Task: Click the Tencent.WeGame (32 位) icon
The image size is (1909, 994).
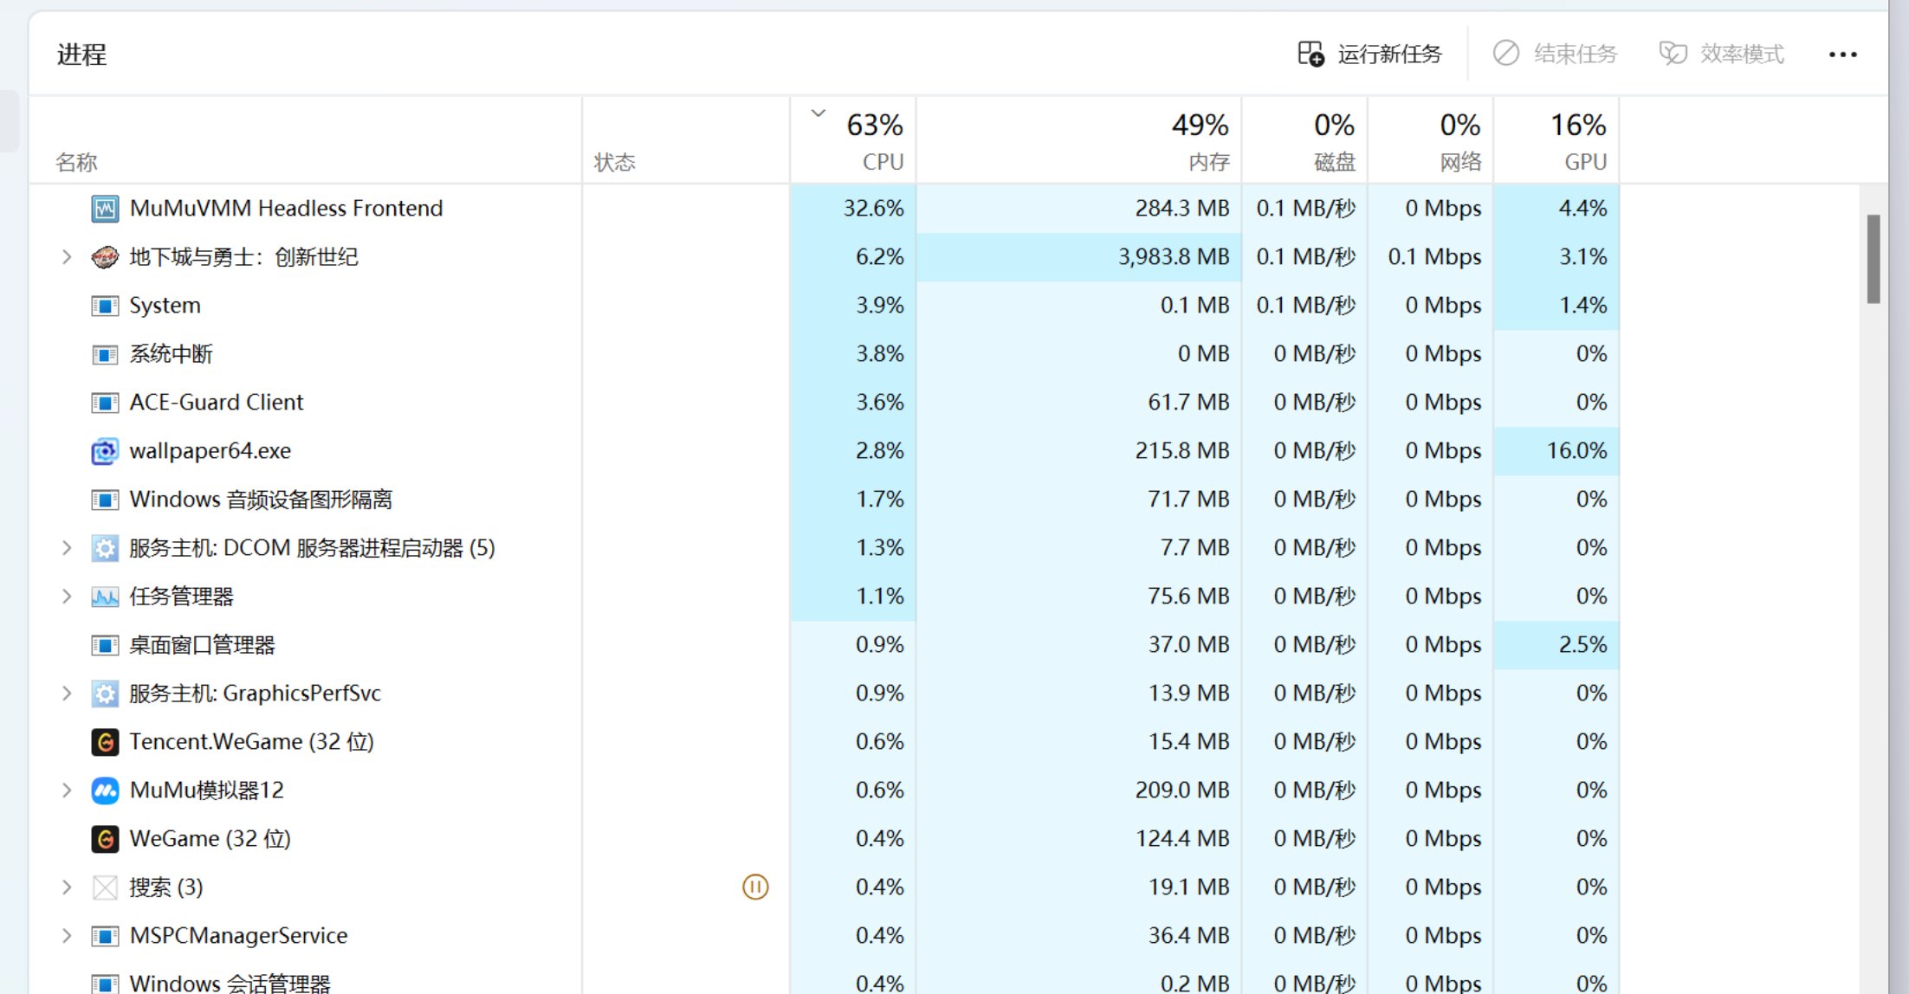Action: coord(105,742)
